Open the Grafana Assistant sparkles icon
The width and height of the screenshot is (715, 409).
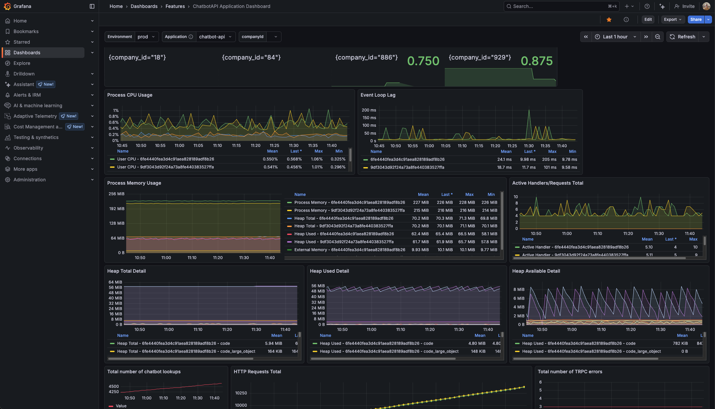pyautogui.click(x=662, y=6)
